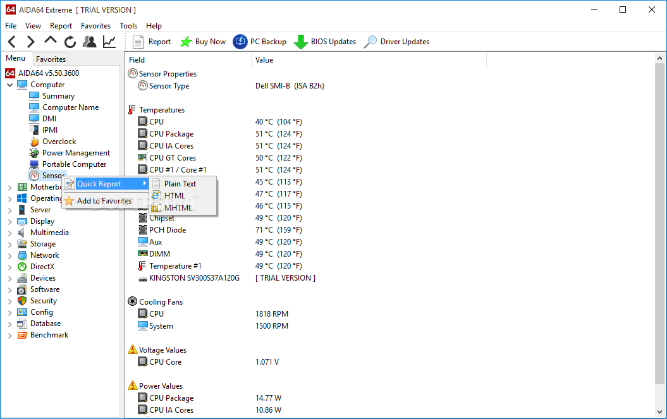The height and width of the screenshot is (419, 667).
Task: Click the scrollbar down arrow
Action: pyautogui.click(x=660, y=412)
